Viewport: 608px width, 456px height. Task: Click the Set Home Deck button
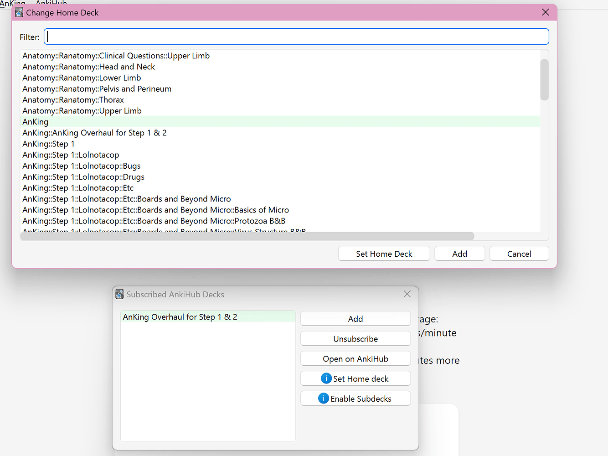coord(384,254)
